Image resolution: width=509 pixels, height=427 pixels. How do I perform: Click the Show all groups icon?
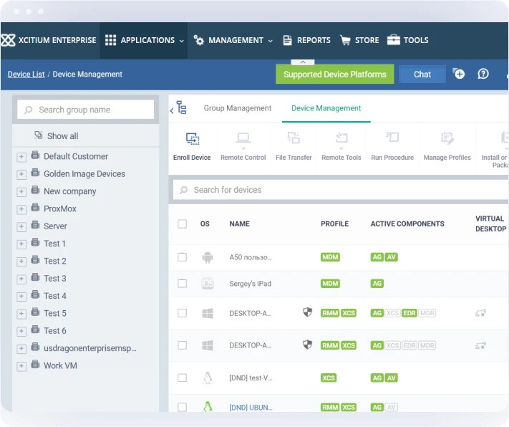click(39, 135)
